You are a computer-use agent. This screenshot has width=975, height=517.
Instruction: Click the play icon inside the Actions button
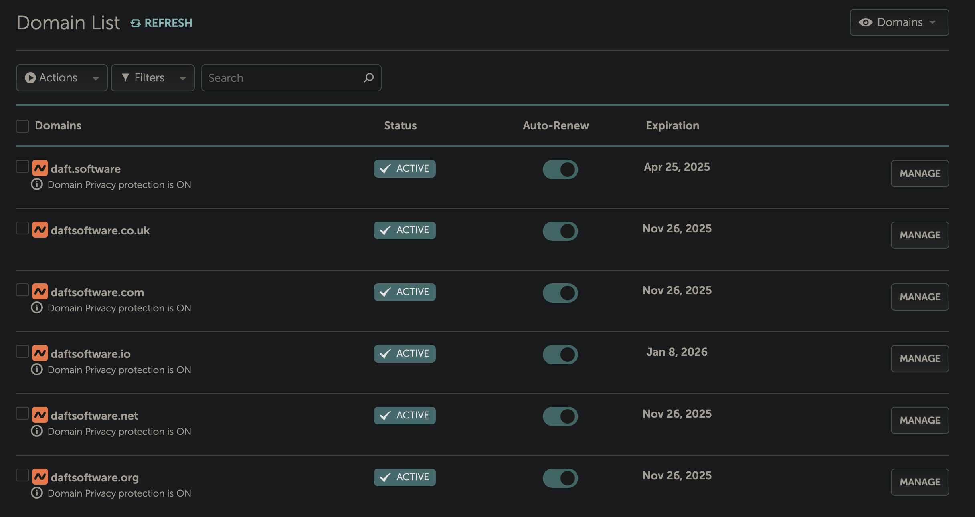(x=30, y=78)
